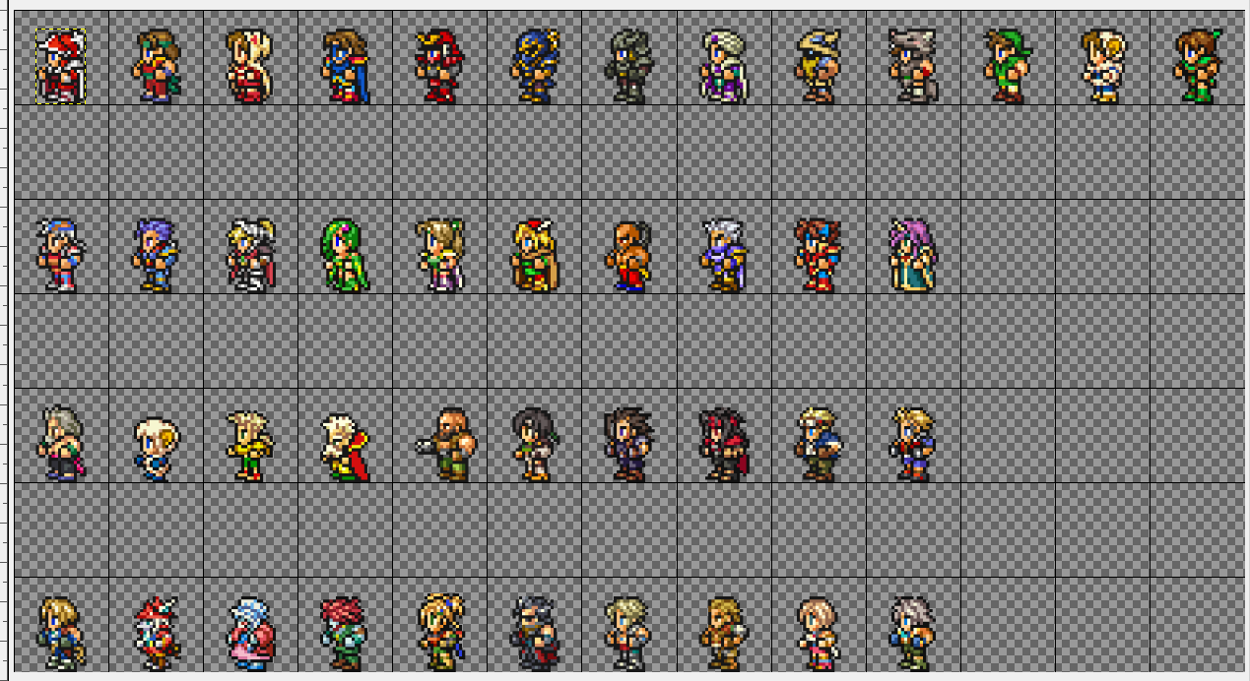This screenshot has width=1250, height=681.
Task: Select the white-haired paladin sprite in purple-blue armor
Action: click(x=723, y=256)
